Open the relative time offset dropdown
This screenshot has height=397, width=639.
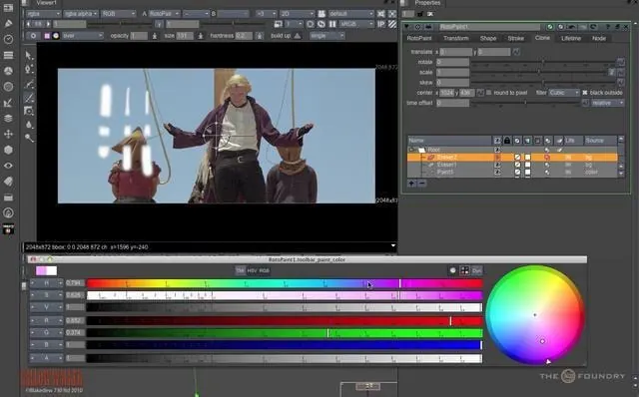tap(607, 103)
